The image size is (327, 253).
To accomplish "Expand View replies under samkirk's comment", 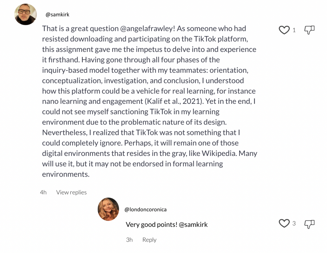I will [71, 192].
